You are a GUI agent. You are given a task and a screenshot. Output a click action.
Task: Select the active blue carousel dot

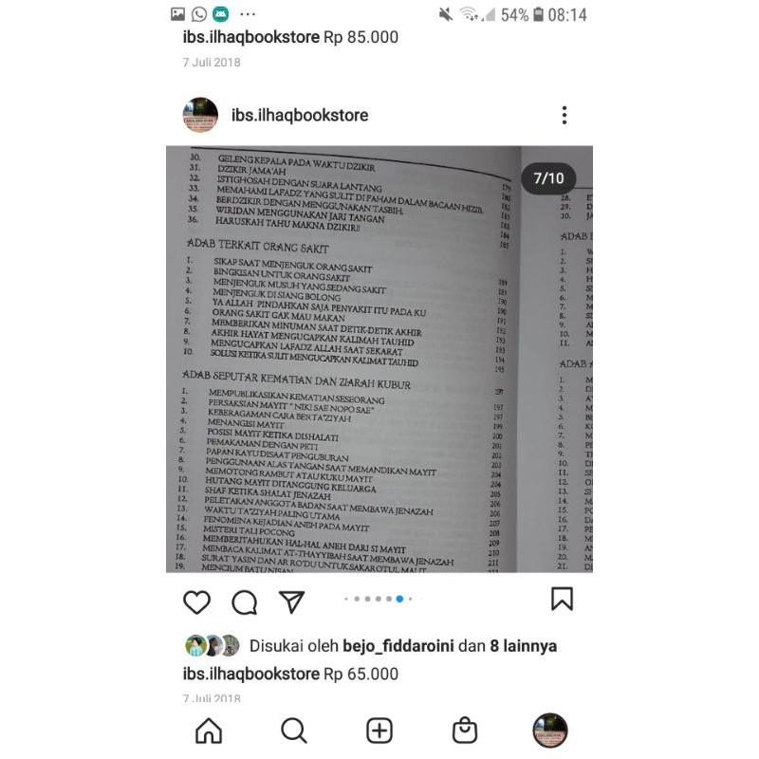[399, 599]
